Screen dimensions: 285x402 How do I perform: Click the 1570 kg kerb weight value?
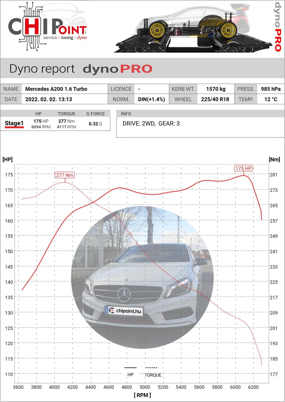tap(216, 89)
